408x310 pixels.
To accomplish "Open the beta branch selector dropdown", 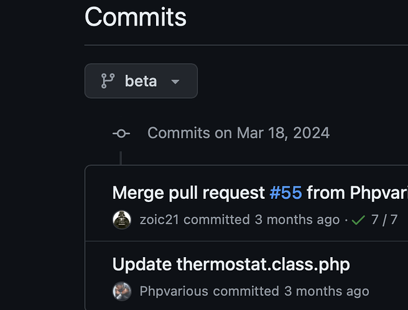I will pos(141,81).
